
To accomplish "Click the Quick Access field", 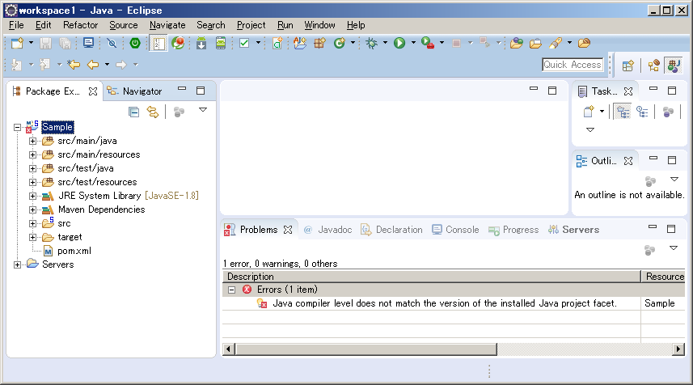I will pos(573,65).
